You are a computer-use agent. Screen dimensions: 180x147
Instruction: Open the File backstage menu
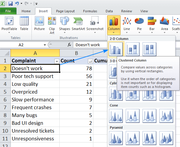8,11
